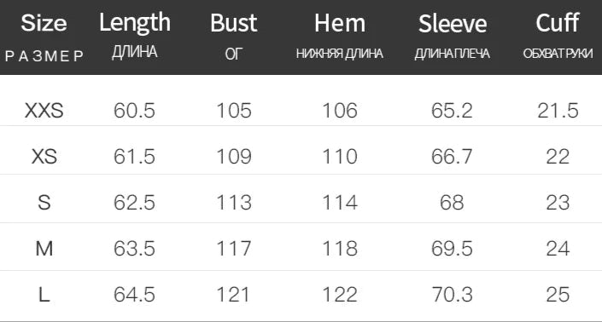The width and height of the screenshot is (602, 322).
Task: Click the 122 hem value
Action: click(340, 295)
